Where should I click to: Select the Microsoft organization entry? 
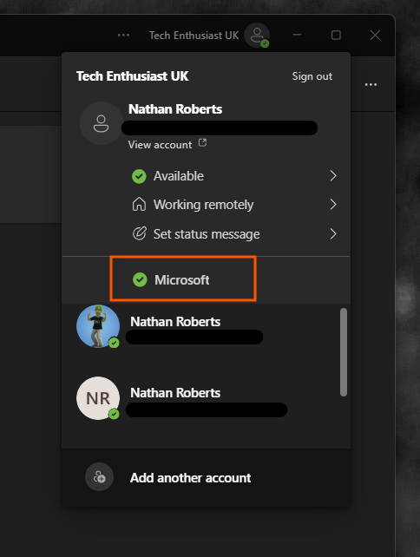tap(206, 280)
